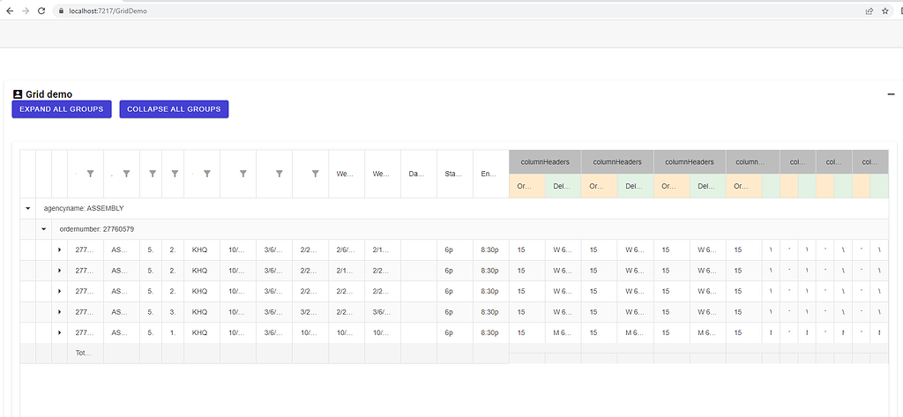The height and width of the screenshot is (417, 903).
Task: Click Expand All Groups button
Action: pos(62,109)
